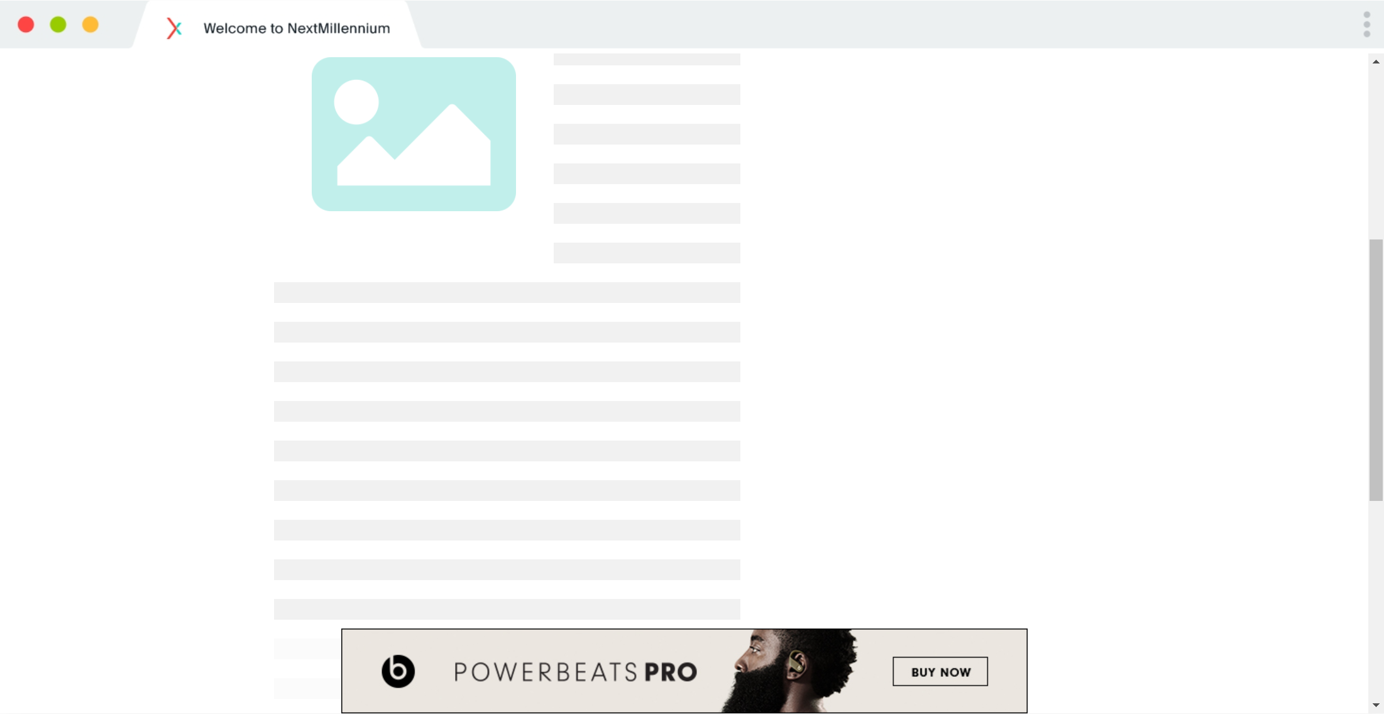Click the NextMillennium X favicon in tab
The height and width of the screenshot is (714, 1384).
tap(174, 28)
